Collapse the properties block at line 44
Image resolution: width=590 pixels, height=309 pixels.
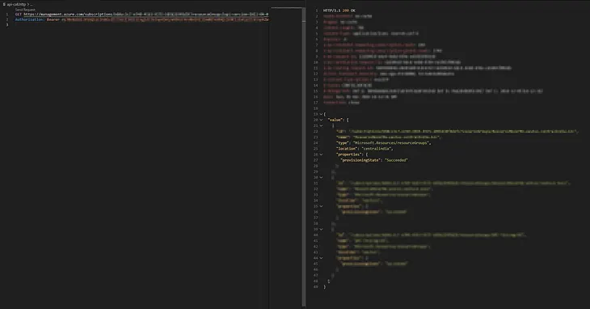pos(321,258)
